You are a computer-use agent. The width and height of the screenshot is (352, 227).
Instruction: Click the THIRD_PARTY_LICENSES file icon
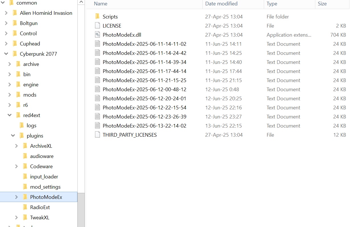97,135
